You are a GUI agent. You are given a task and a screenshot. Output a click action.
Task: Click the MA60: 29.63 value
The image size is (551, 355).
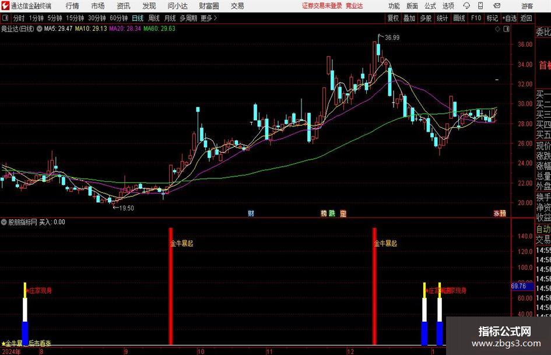pos(159,29)
